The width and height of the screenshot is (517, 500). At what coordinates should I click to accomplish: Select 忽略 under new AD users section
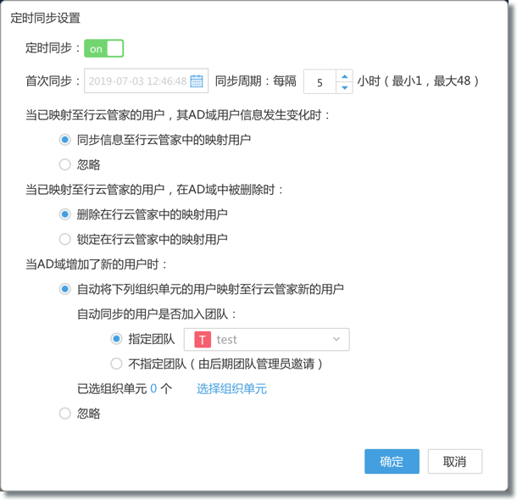[65, 414]
